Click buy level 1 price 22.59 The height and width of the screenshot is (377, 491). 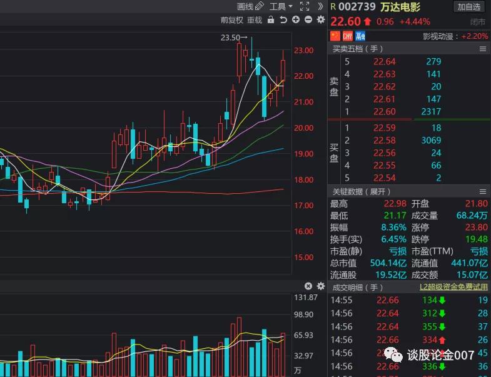[x=384, y=128]
